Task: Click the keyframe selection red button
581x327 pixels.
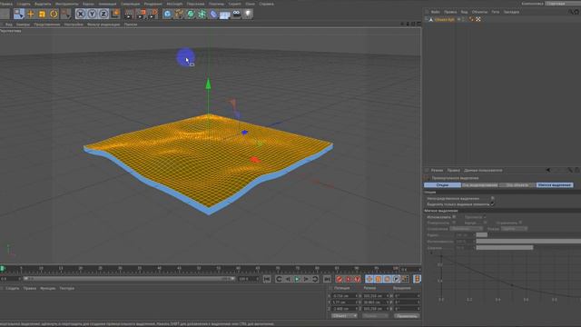Action: [x=357, y=279]
